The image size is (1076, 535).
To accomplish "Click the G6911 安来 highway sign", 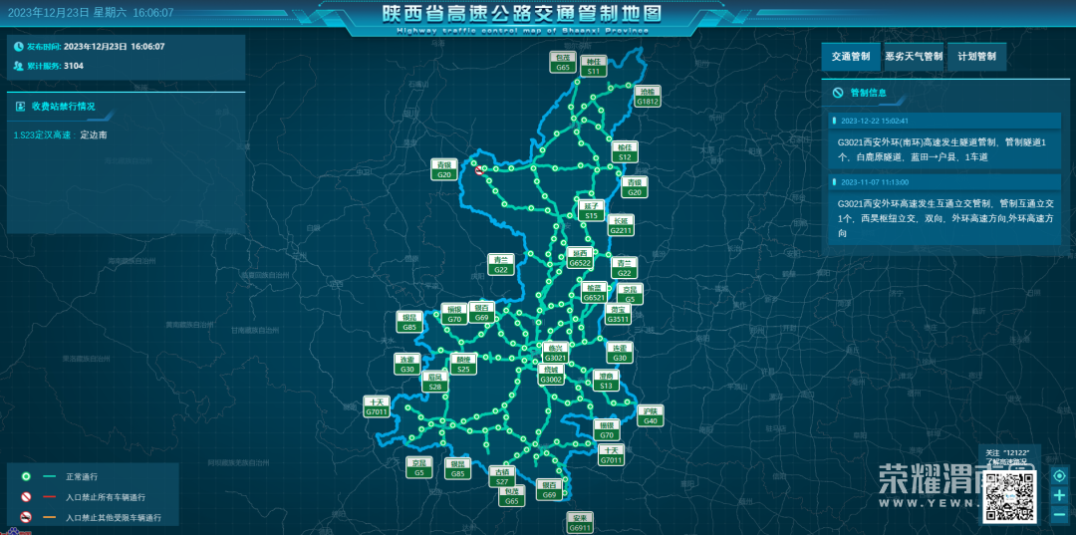I will coord(580,522).
